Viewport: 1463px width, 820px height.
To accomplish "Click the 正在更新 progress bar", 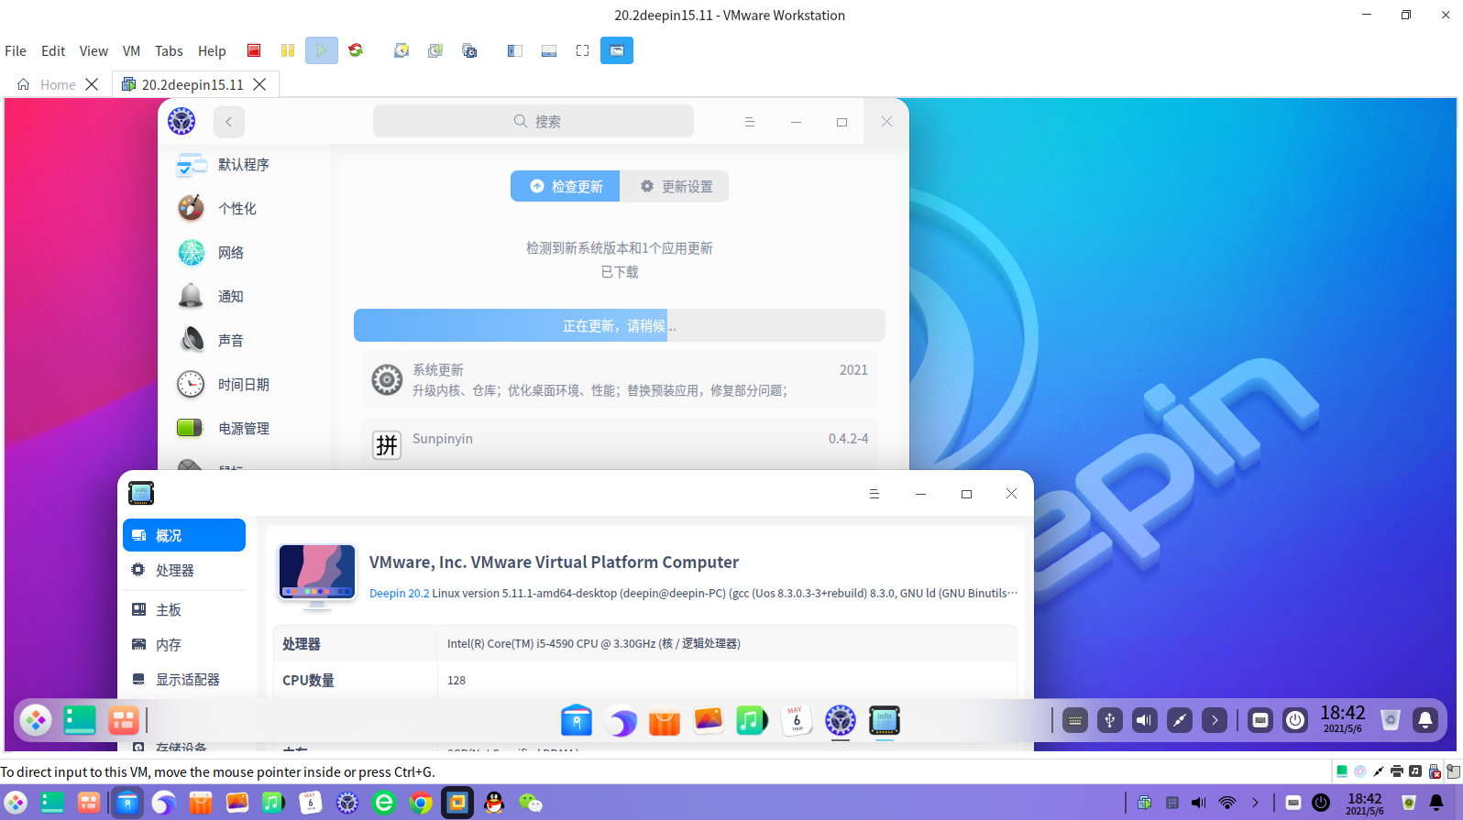I will pyautogui.click(x=620, y=325).
